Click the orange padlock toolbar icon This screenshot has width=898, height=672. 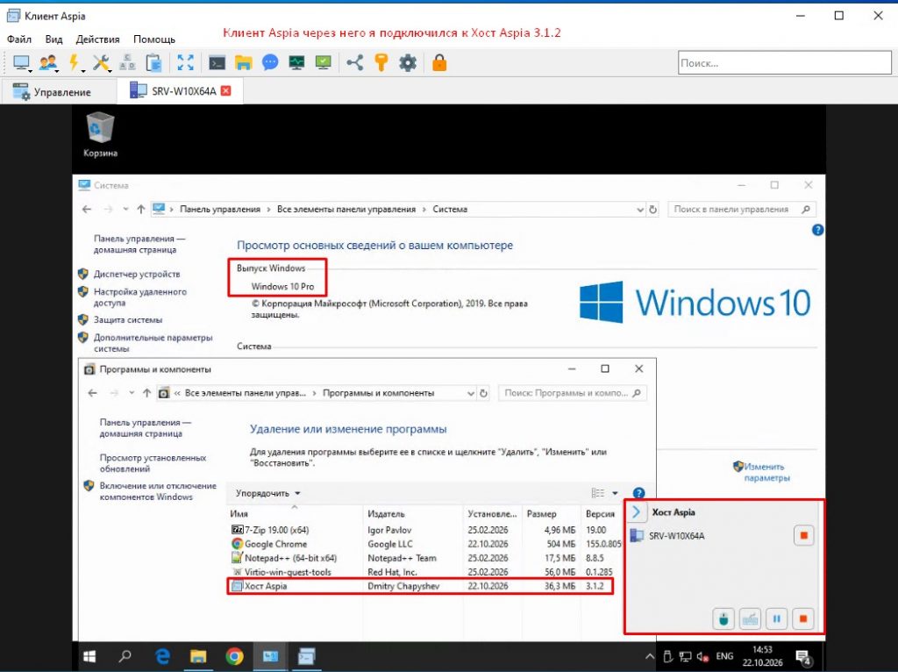(x=439, y=62)
